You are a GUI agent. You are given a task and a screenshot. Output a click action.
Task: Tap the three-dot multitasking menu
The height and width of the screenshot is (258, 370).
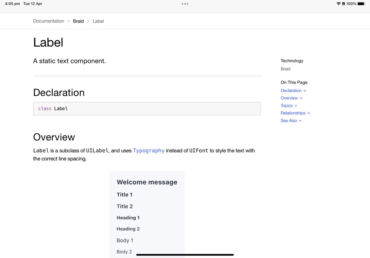pyautogui.click(x=185, y=4)
